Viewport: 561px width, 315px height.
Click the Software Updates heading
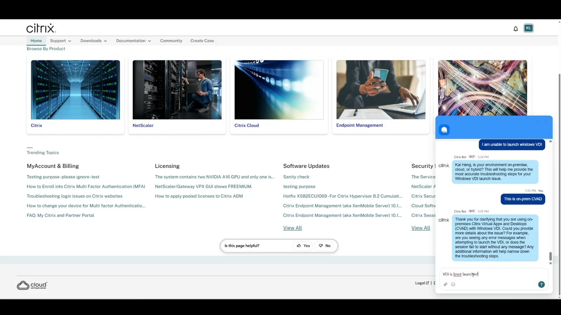tap(306, 166)
